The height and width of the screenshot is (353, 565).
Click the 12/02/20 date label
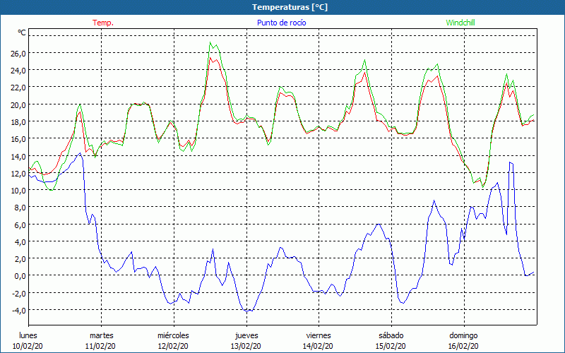(173, 346)
